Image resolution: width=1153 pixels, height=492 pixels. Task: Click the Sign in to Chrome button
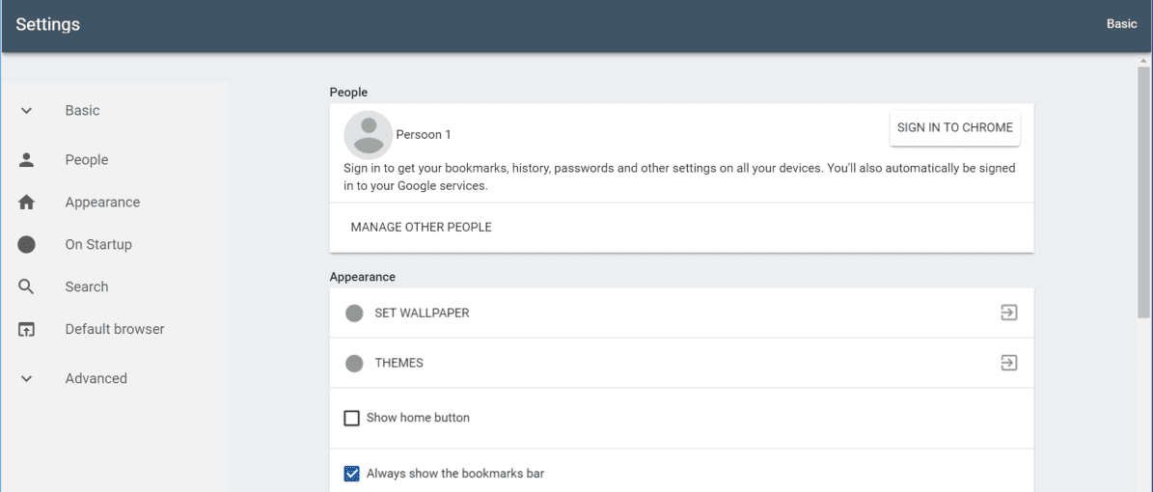click(x=955, y=128)
